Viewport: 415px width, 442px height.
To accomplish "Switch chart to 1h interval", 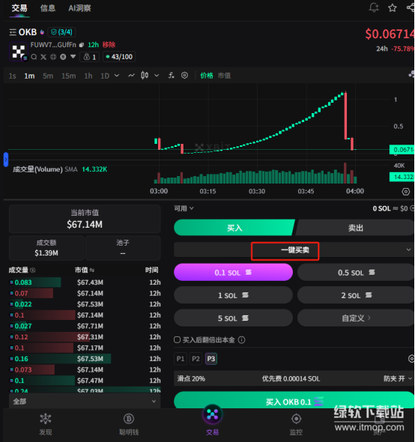I will (x=88, y=76).
